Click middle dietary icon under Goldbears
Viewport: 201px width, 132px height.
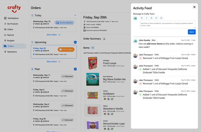108,99
